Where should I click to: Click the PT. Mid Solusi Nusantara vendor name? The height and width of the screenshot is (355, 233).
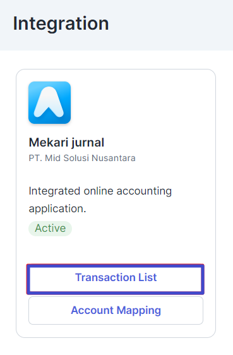82,158
